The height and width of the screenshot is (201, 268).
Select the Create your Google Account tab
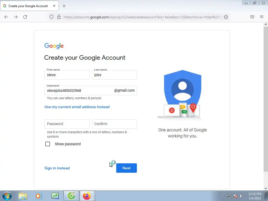click(x=29, y=6)
